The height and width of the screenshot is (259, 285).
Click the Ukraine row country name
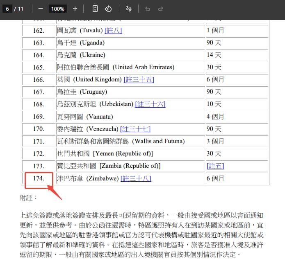point(81,55)
